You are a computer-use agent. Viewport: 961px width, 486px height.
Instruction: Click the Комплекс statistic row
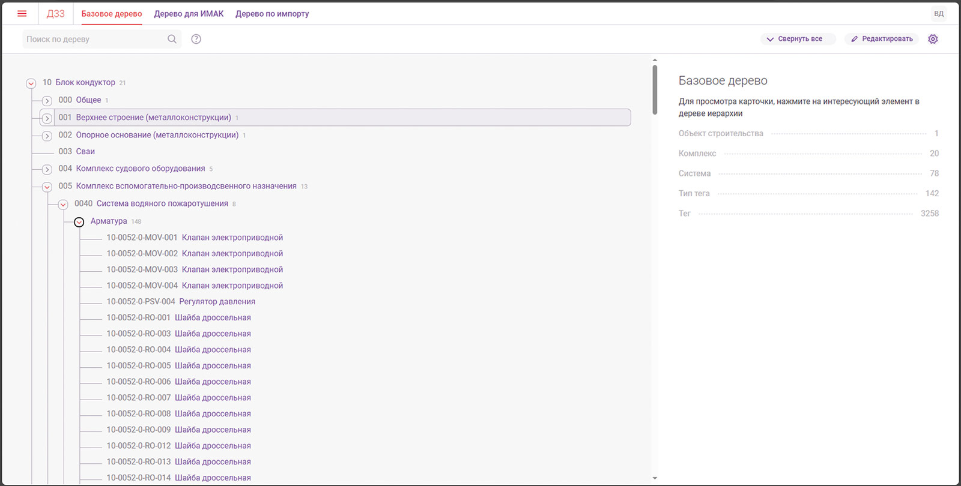(808, 153)
